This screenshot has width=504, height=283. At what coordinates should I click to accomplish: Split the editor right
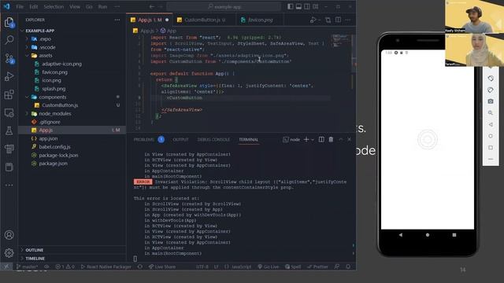(x=338, y=20)
